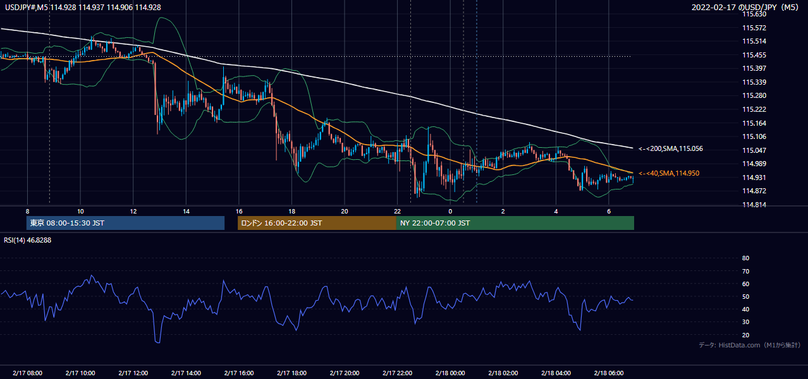Click price axis label 114.989

[754, 164]
